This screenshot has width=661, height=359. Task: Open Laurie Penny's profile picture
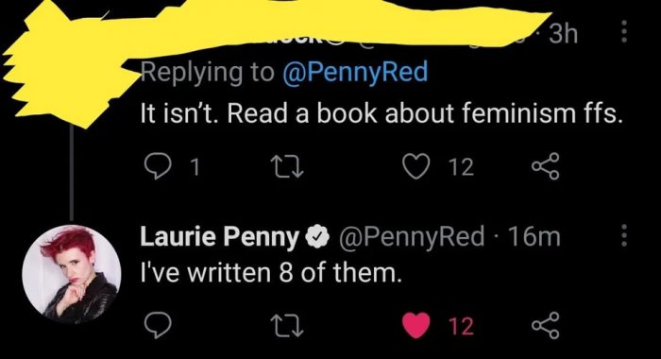point(72,275)
